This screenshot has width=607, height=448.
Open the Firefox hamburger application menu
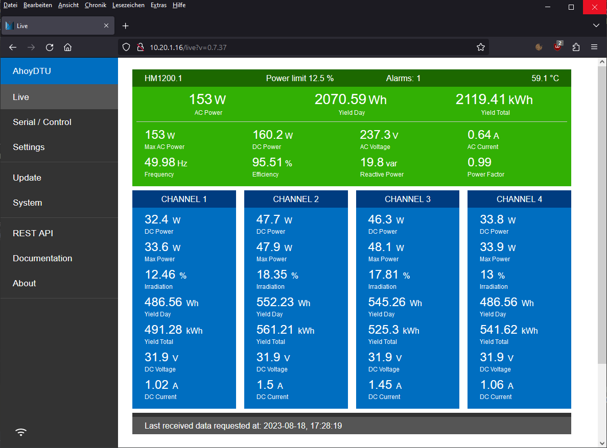594,47
